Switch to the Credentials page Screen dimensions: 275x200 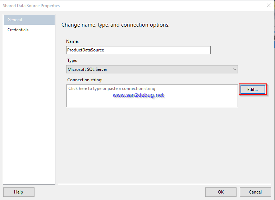(x=18, y=30)
